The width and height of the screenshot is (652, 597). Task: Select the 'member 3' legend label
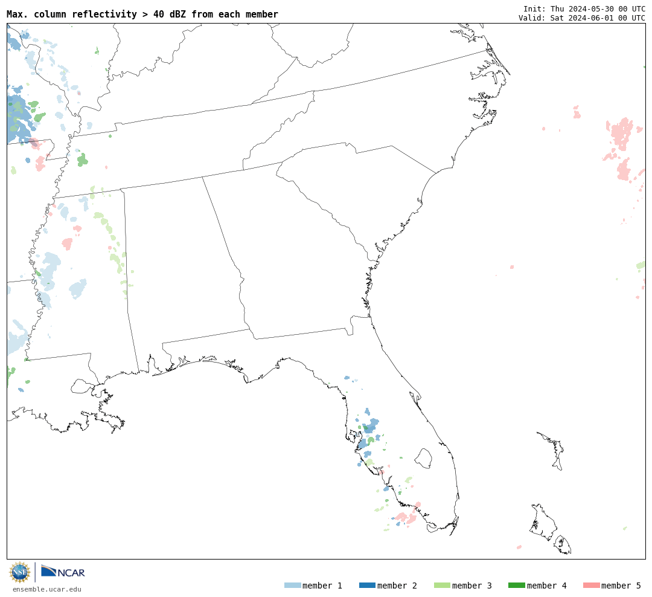pyautogui.click(x=472, y=586)
